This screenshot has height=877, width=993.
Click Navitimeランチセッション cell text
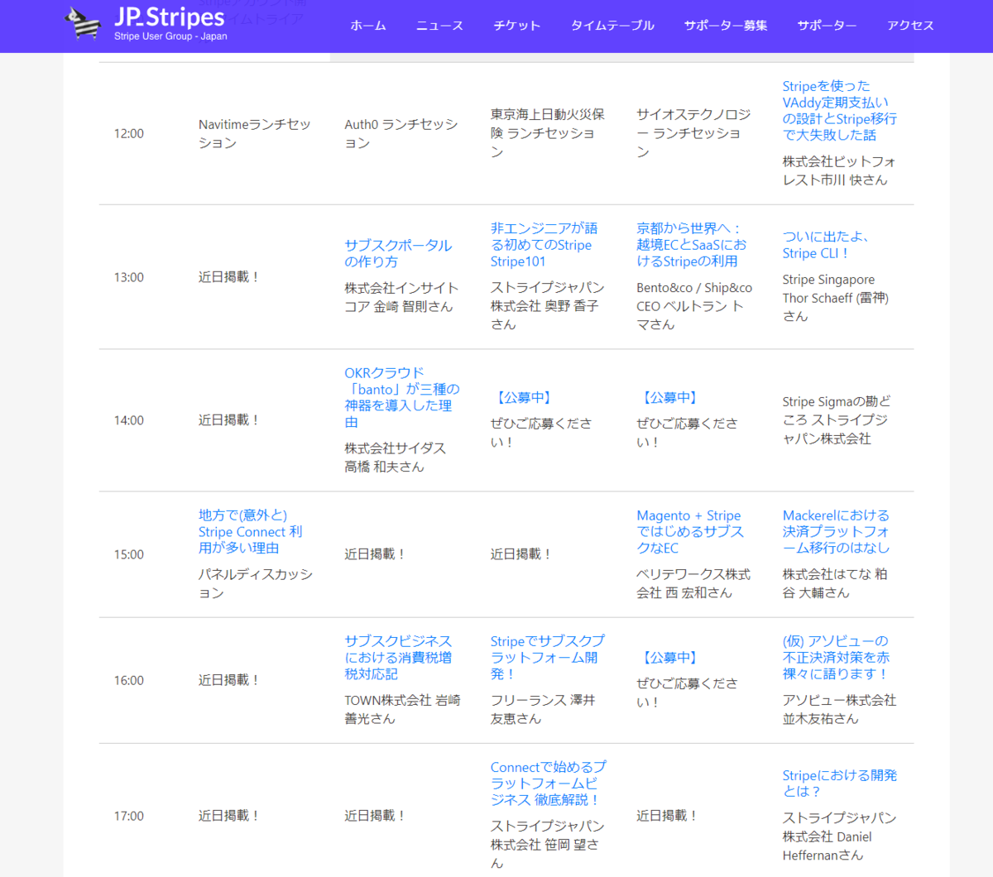[254, 133]
